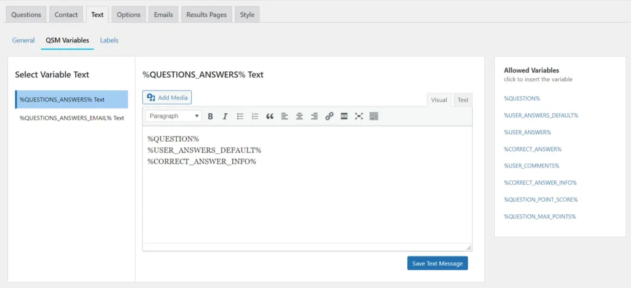This screenshot has height=288, width=631.
Task: Select %QUESTIONS_ANSWERS_EMAIL% Text variable
Action: pos(72,118)
